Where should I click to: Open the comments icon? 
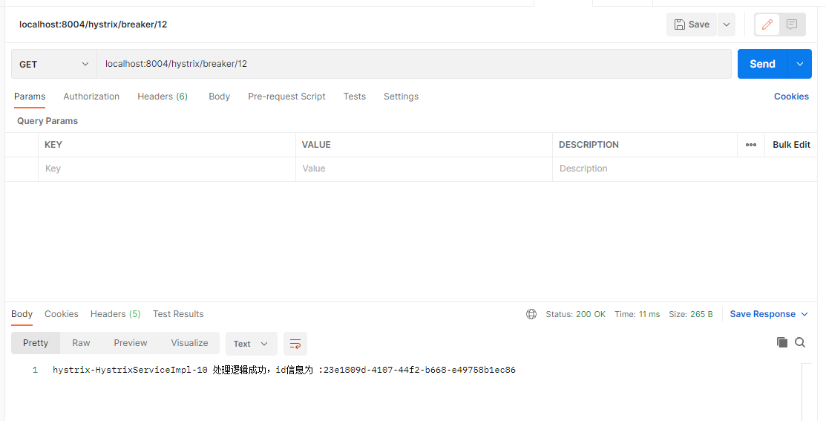792,25
